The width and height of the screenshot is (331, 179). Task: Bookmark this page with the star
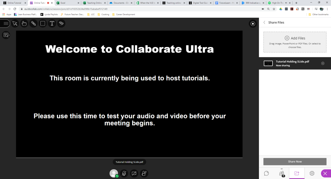click(274, 9)
